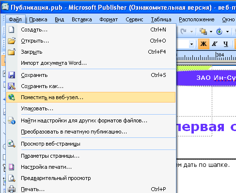This screenshot has width=236, height=193.
Task: Select Поместить на веб-узел...
Action: 91,97
